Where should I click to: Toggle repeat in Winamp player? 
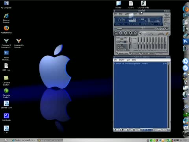coord(167,28)
